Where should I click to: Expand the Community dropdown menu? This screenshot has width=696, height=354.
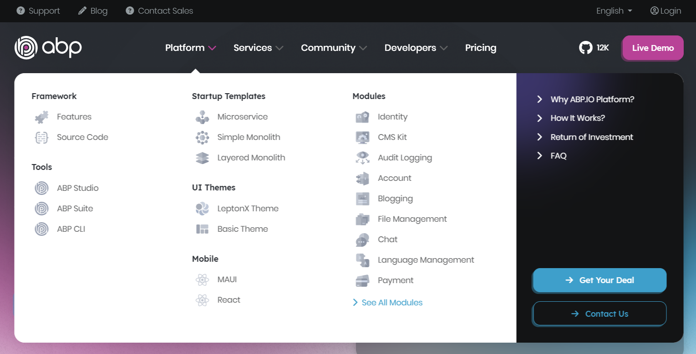point(334,48)
